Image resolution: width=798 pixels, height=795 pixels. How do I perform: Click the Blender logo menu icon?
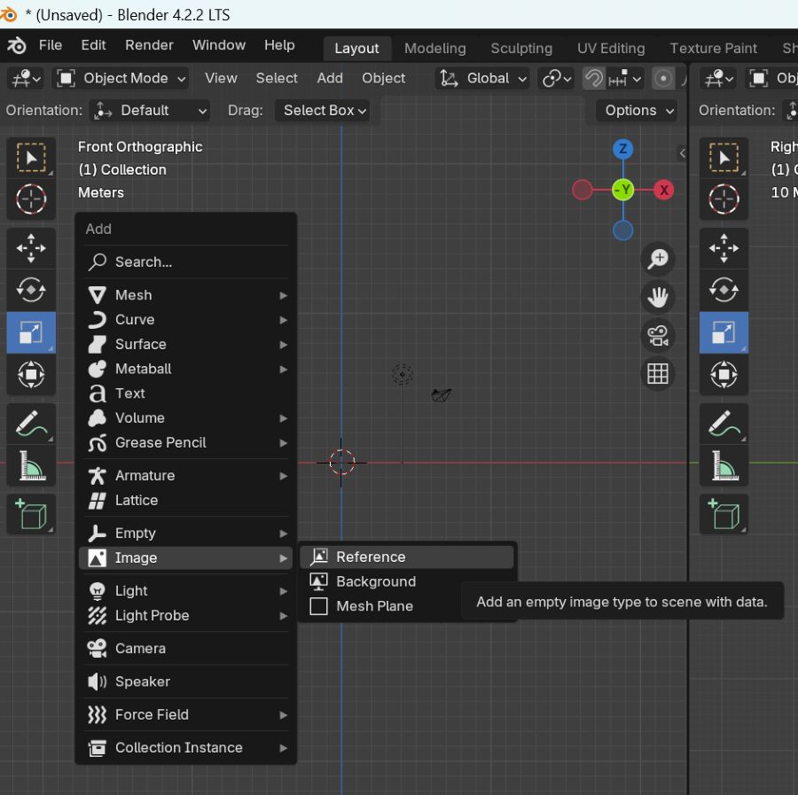coord(16,46)
